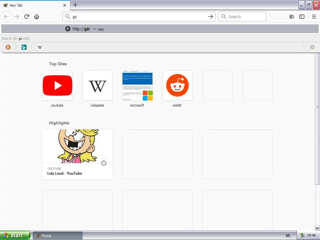The image size is (320, 240).
Task: Open the home page via house icon
Action: click(x=37, y=17)
